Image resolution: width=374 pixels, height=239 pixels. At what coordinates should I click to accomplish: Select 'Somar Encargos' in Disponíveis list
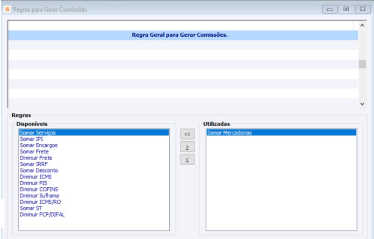94,145
